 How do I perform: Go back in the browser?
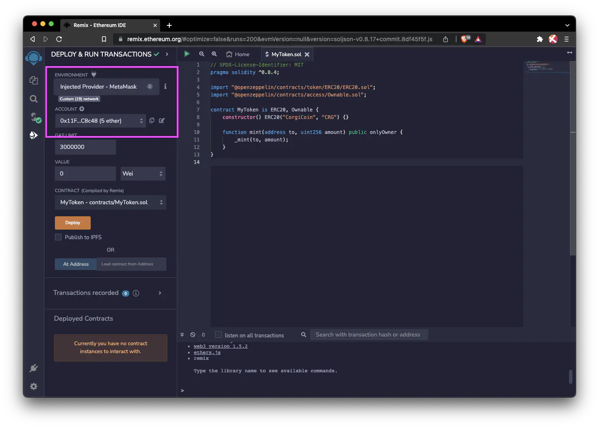[x=32, y=39]
